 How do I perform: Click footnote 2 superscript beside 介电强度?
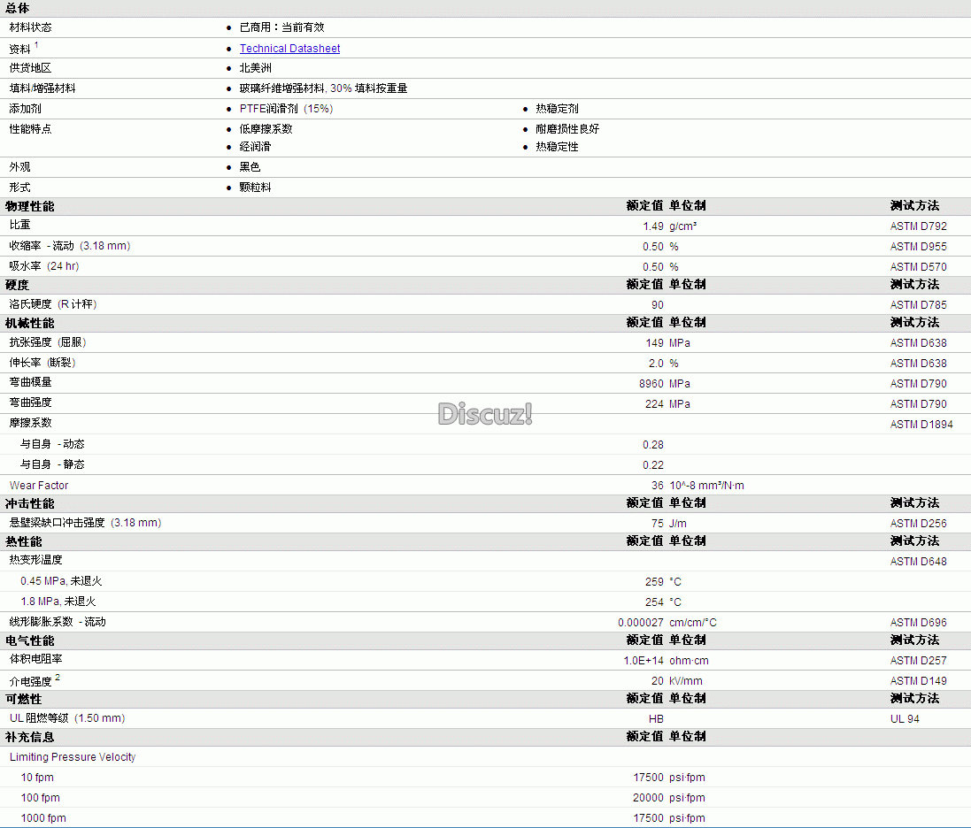click(x=58, y=678)
